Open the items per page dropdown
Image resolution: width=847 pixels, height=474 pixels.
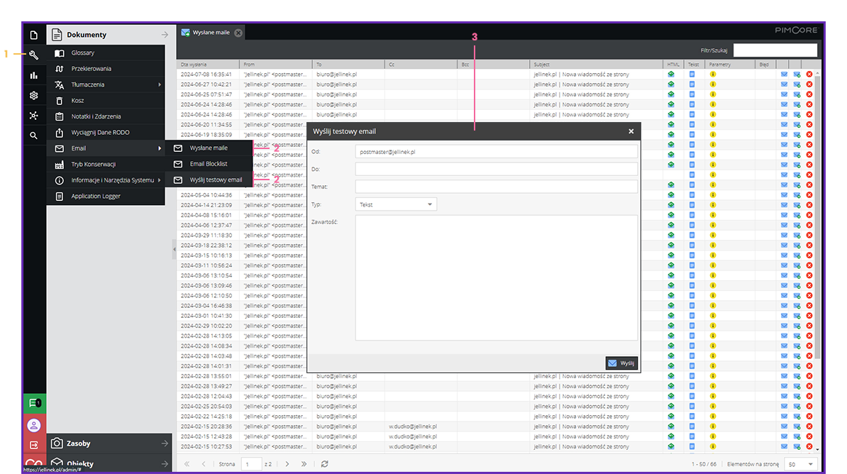pyautogui.click(x=801, y=464)
